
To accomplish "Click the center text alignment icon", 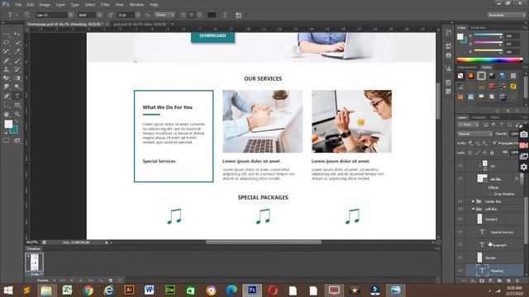I will pyautogui.click(x=191, y=15).
